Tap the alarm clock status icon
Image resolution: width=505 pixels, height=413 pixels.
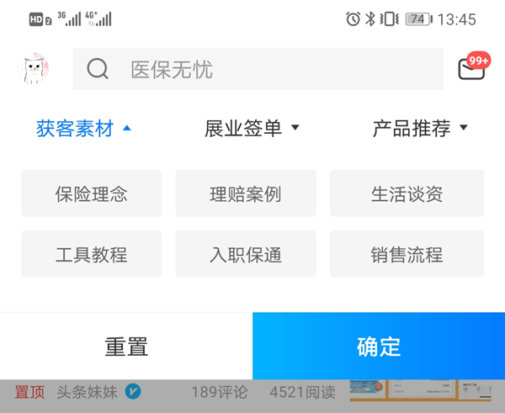tap(353, 19)
